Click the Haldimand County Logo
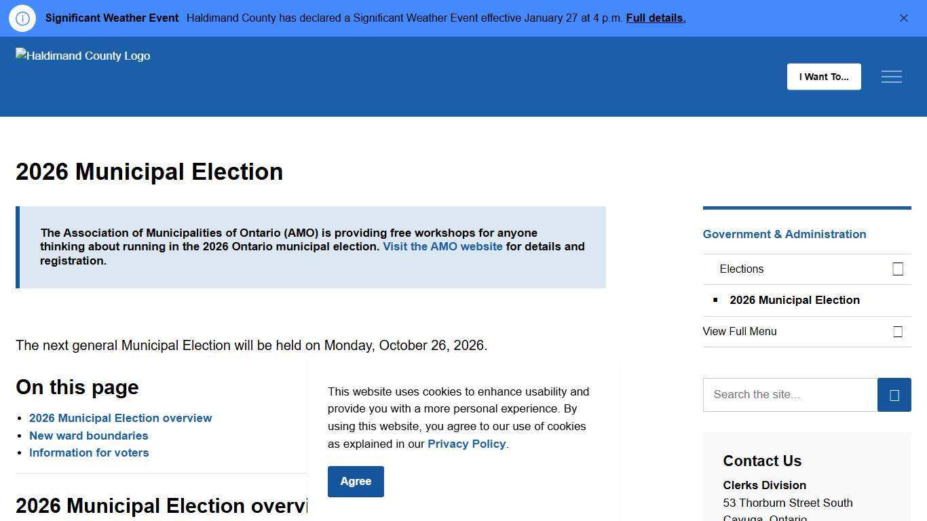Image resolution: width=927 pixels, height=521 pixels. click(x=83, y=56)
